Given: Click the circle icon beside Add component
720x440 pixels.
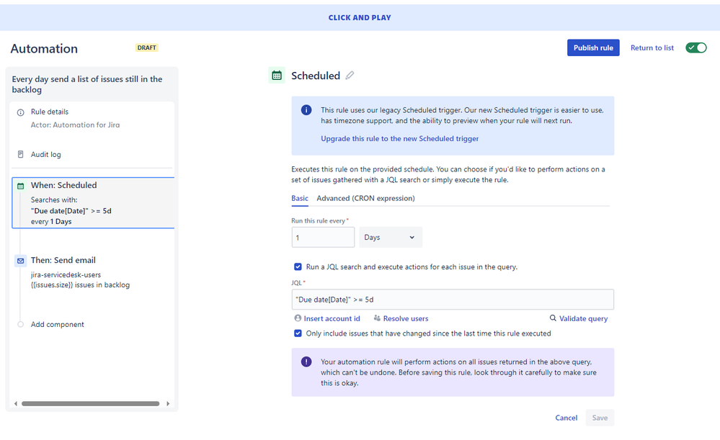Looking at the screenshot, I should coord(21,324).
